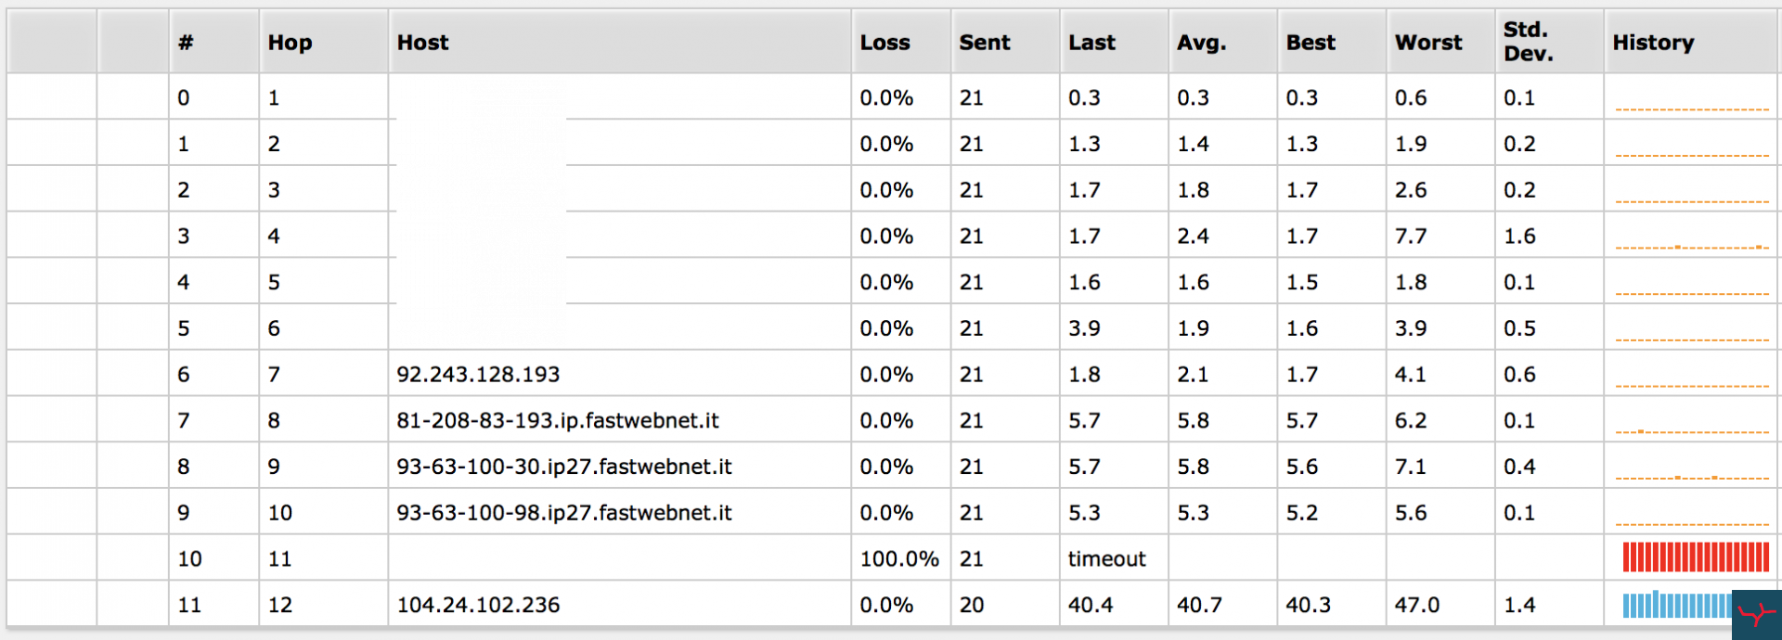
Task: Click the Sent column header
Action: [985, 43]
